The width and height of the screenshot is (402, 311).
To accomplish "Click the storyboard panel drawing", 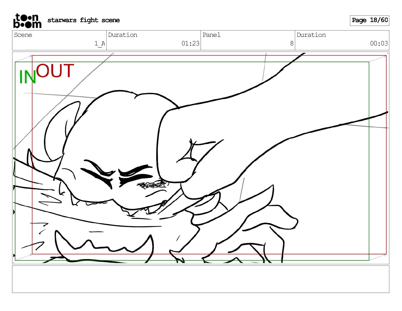I will (x=200, y=158).
